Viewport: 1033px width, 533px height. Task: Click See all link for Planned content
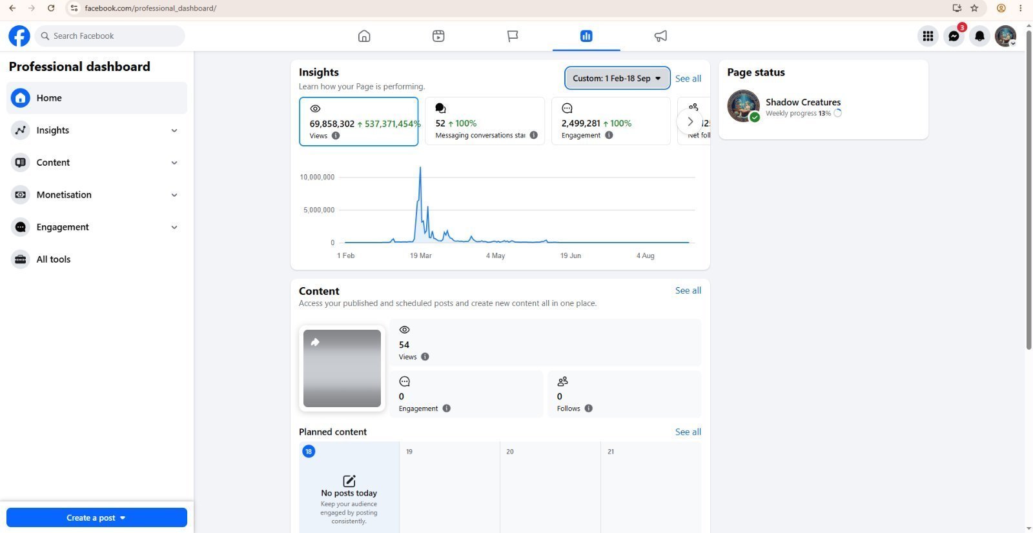688,432
